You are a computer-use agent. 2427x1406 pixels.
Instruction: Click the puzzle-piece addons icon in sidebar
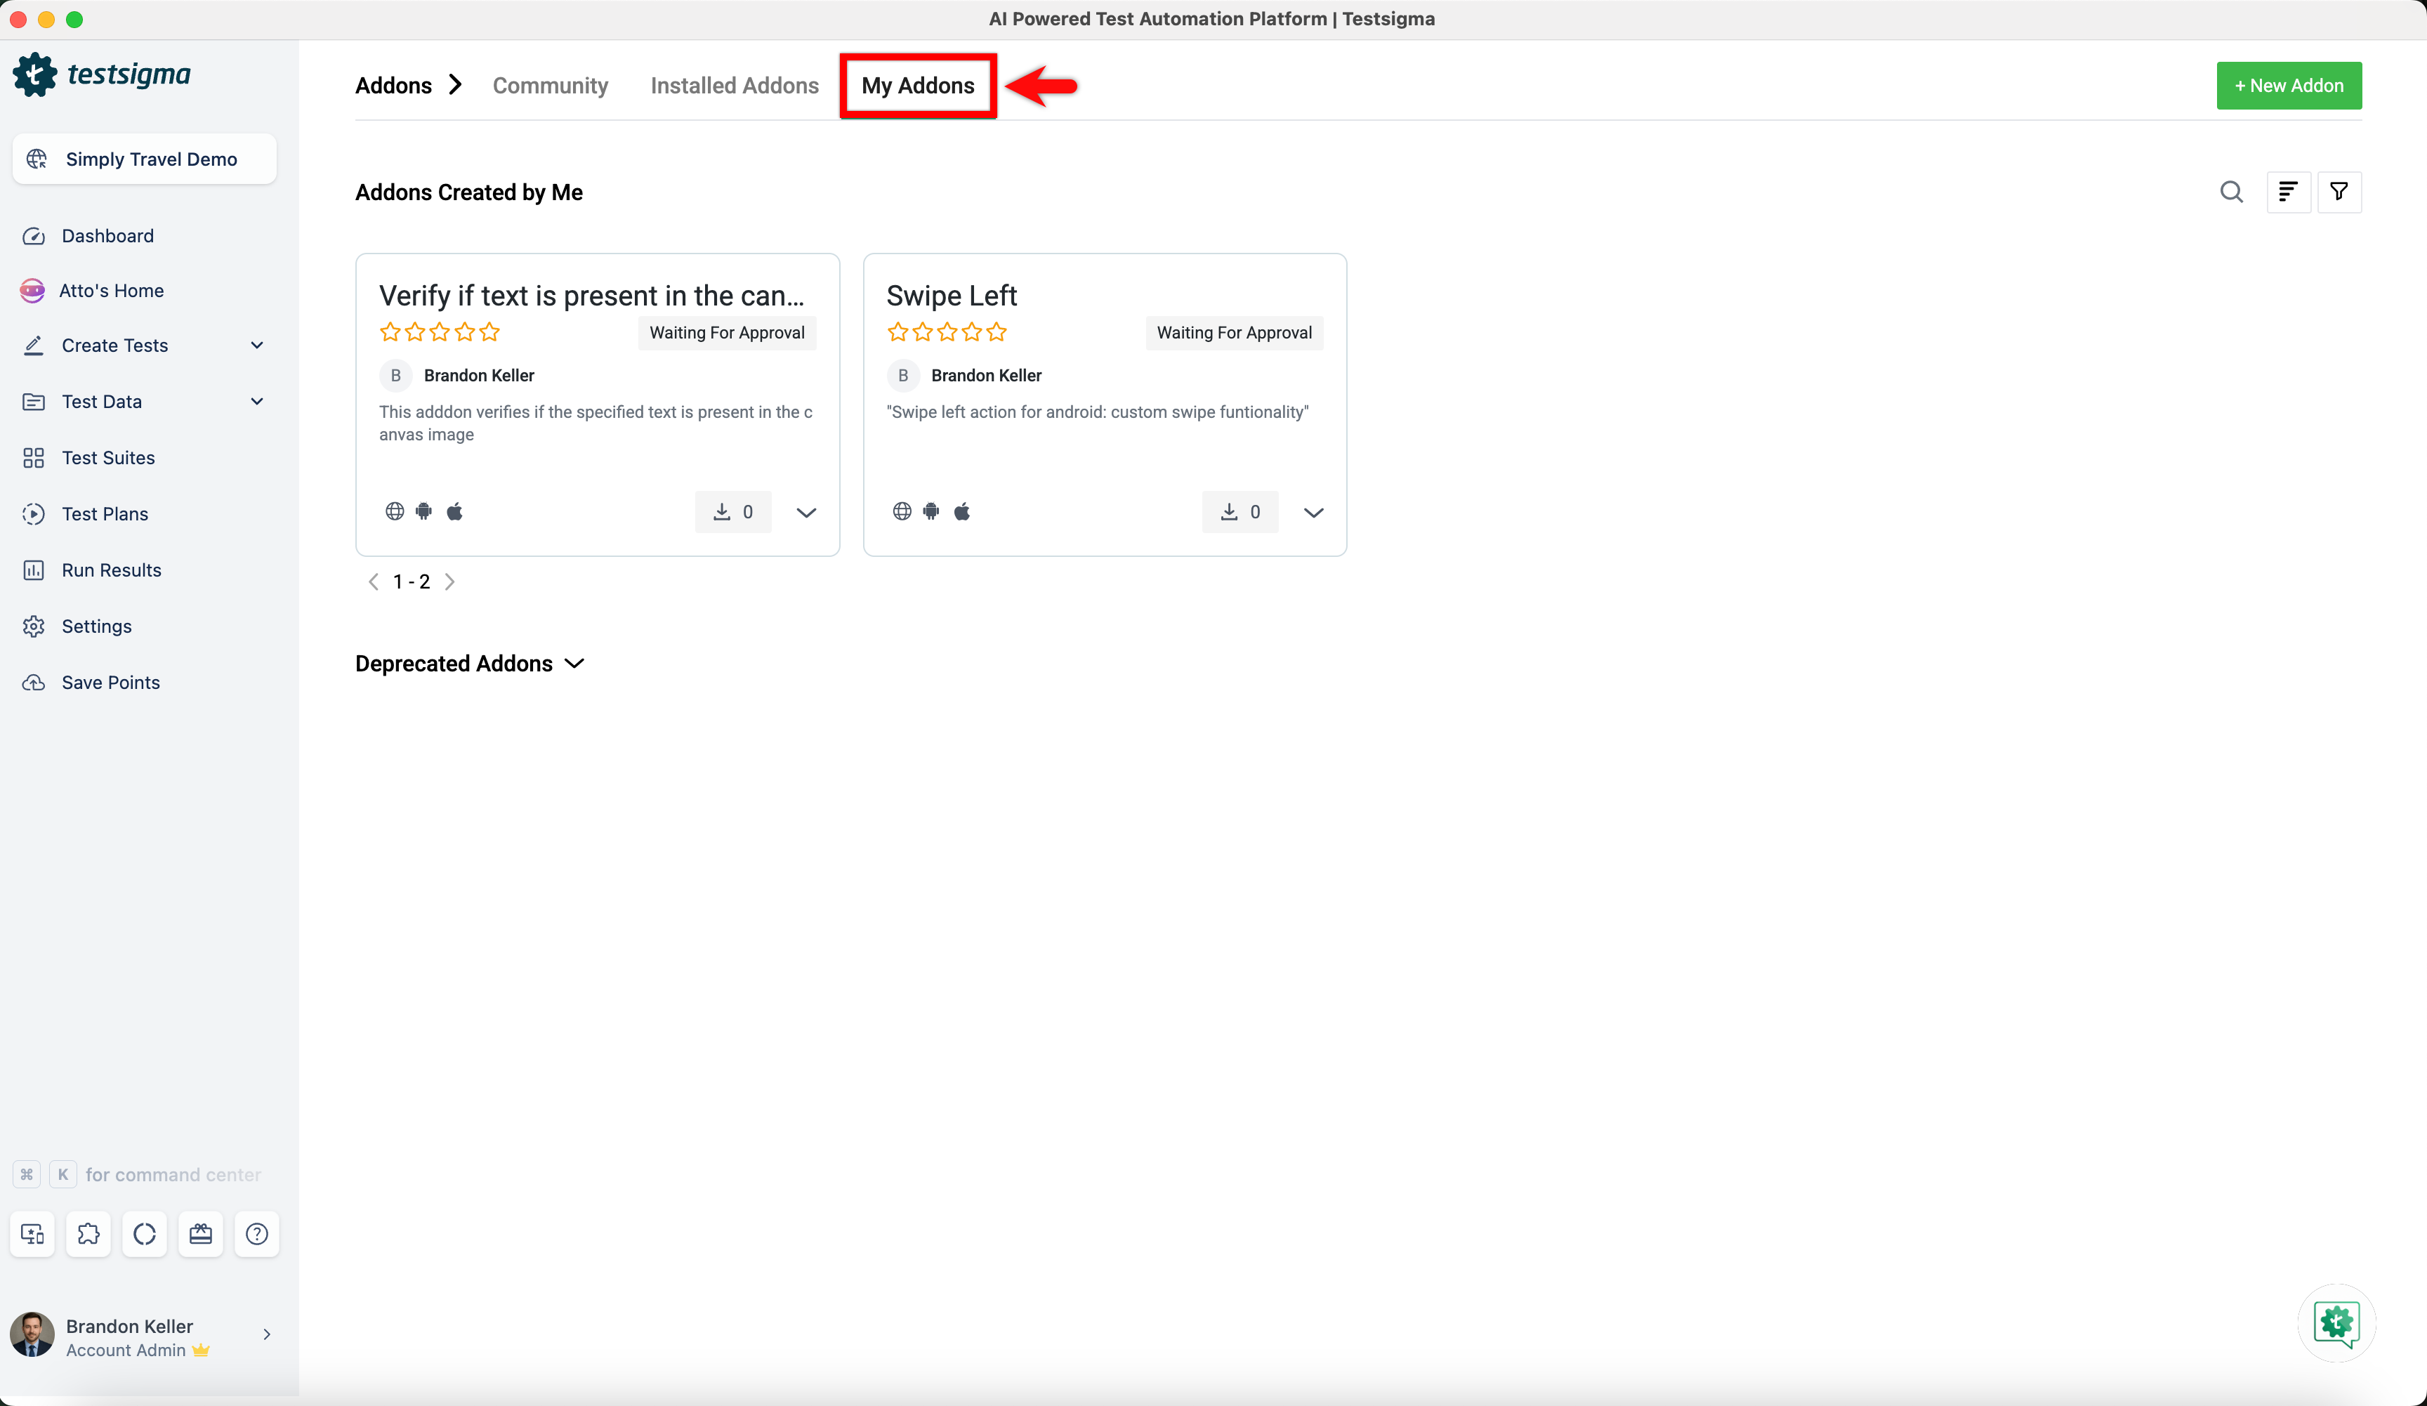coord(88,1234)
